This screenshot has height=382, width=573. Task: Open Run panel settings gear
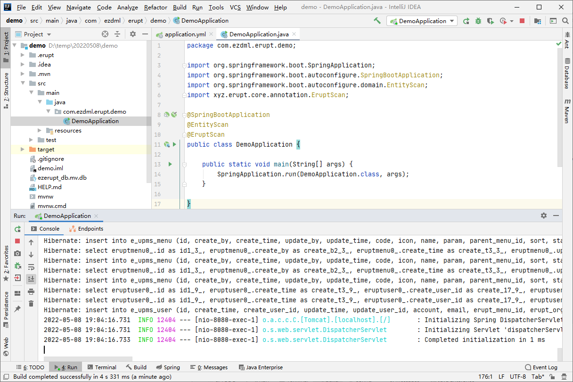(x=544, y=216)
